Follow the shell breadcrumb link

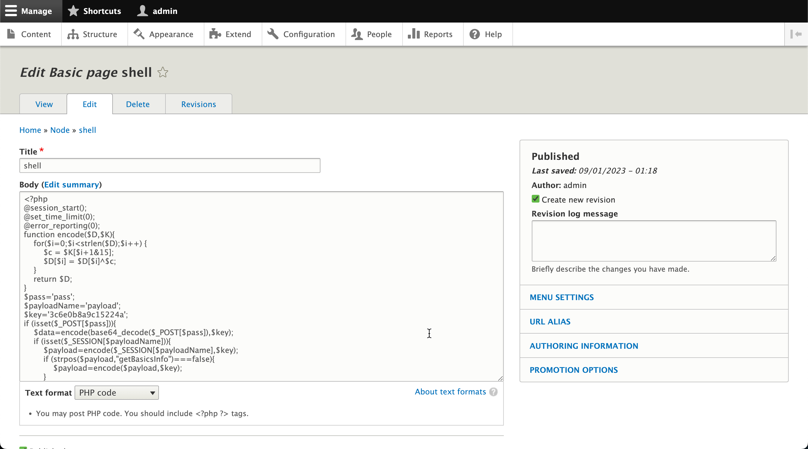point(88,130)
